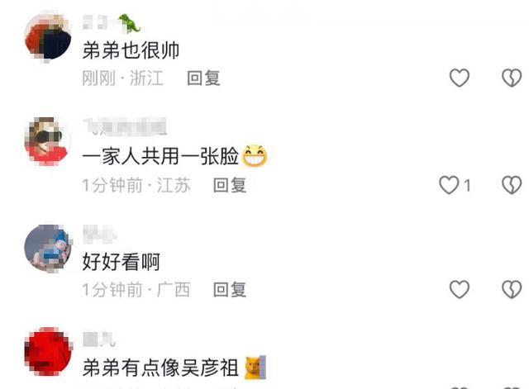Select comment text '一家人共用一张脸'
Screen dimensions: 529x389
[160, 156]
